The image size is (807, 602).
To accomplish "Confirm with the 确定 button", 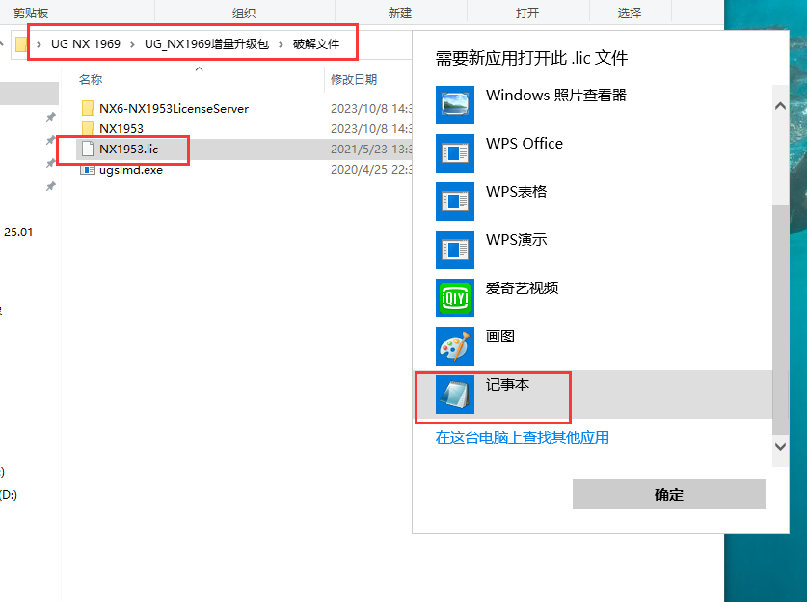I will coord(668,494).
